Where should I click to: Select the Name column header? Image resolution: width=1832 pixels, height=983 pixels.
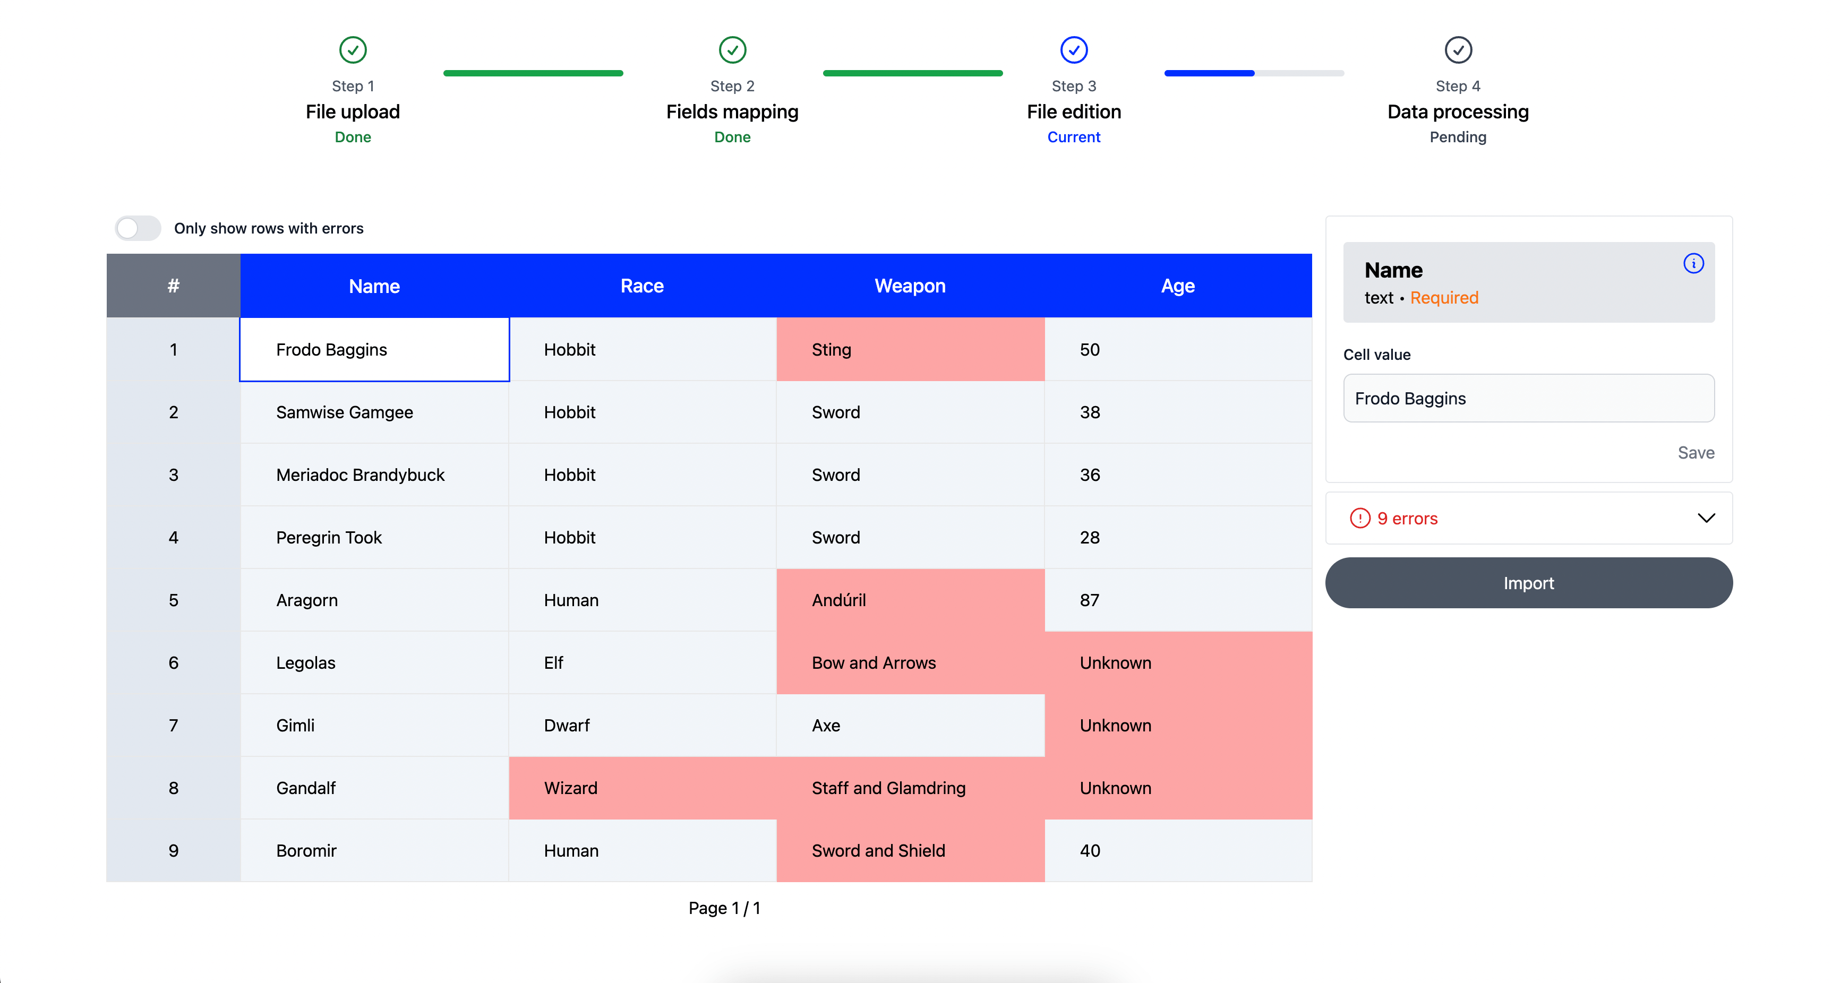pyautogui.click(x=374, y=286)
